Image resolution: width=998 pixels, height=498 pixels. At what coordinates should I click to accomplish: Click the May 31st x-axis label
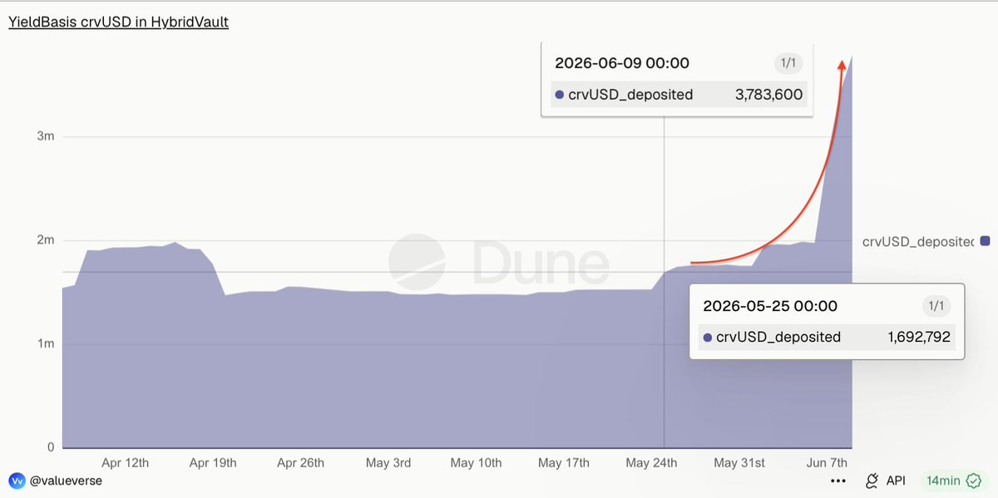pyautogui.click(x=739, y=462)
